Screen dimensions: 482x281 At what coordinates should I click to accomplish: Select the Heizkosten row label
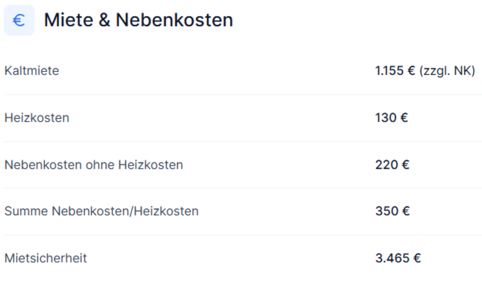(37, 118)
